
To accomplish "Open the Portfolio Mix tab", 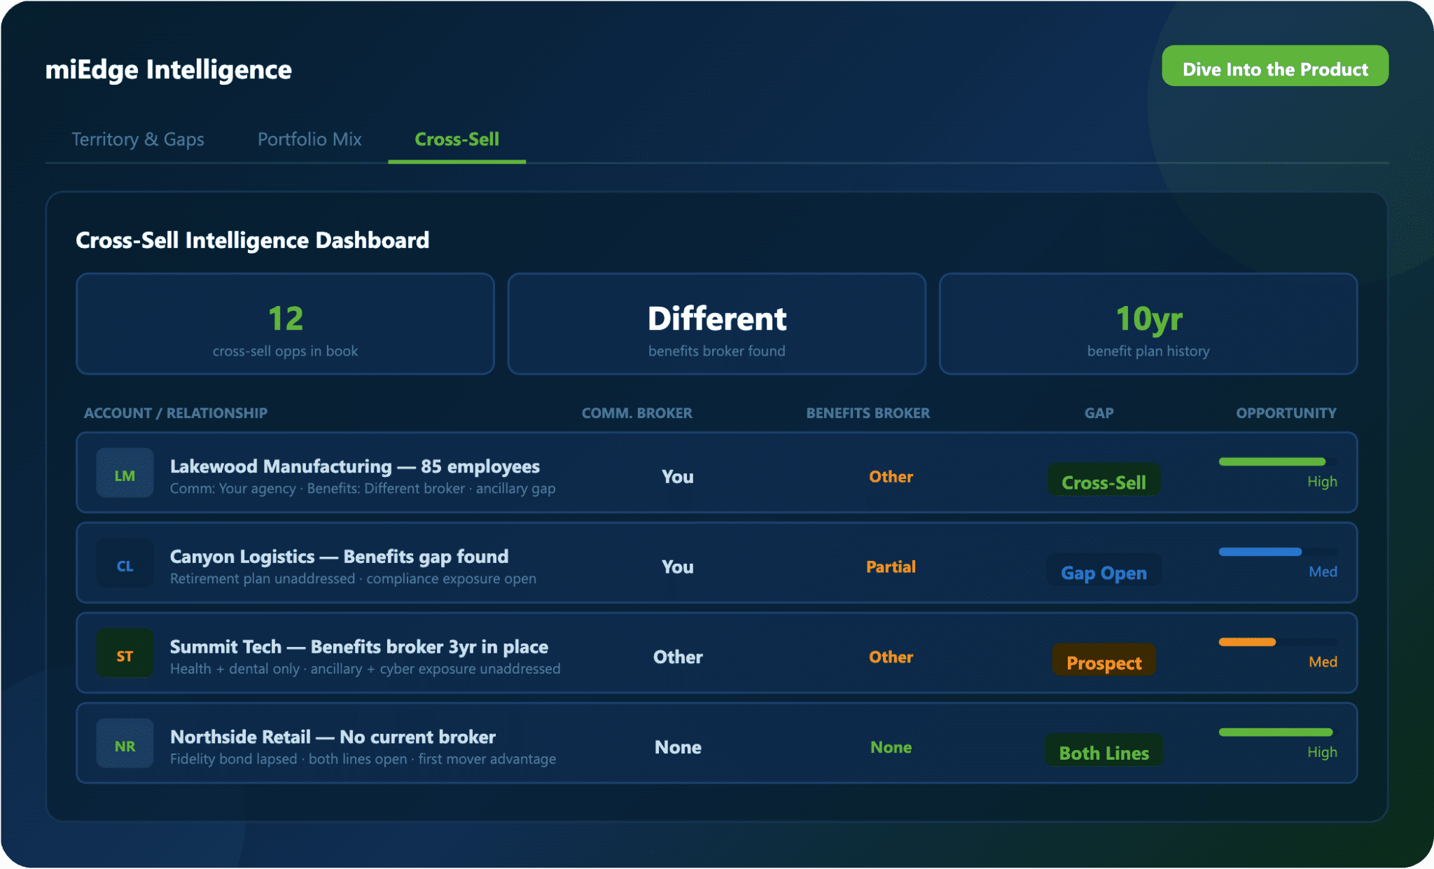I will tap(309, 139).
